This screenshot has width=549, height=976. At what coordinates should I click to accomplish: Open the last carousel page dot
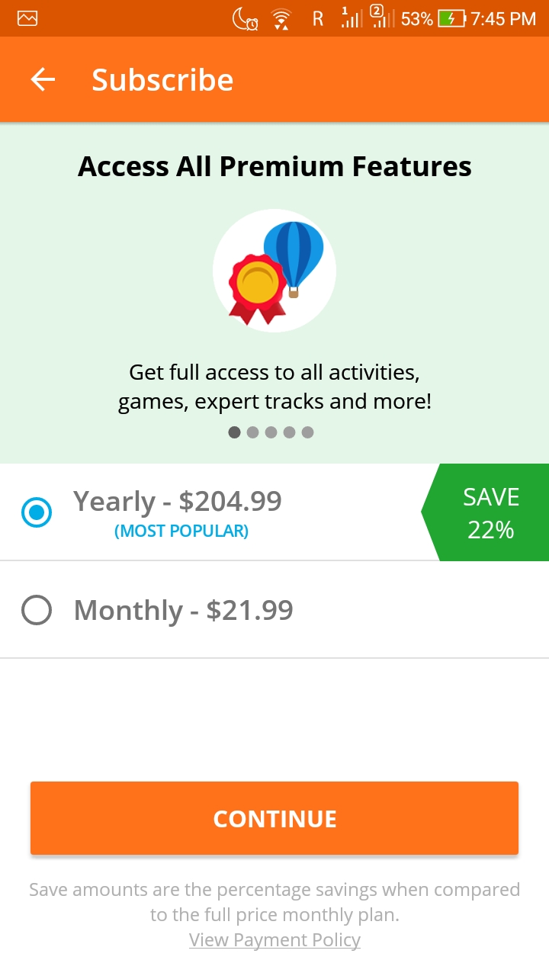[x=308, y=432]
